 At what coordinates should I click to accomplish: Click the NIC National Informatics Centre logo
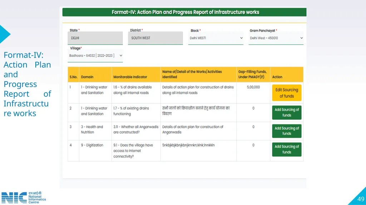(24, 198)
